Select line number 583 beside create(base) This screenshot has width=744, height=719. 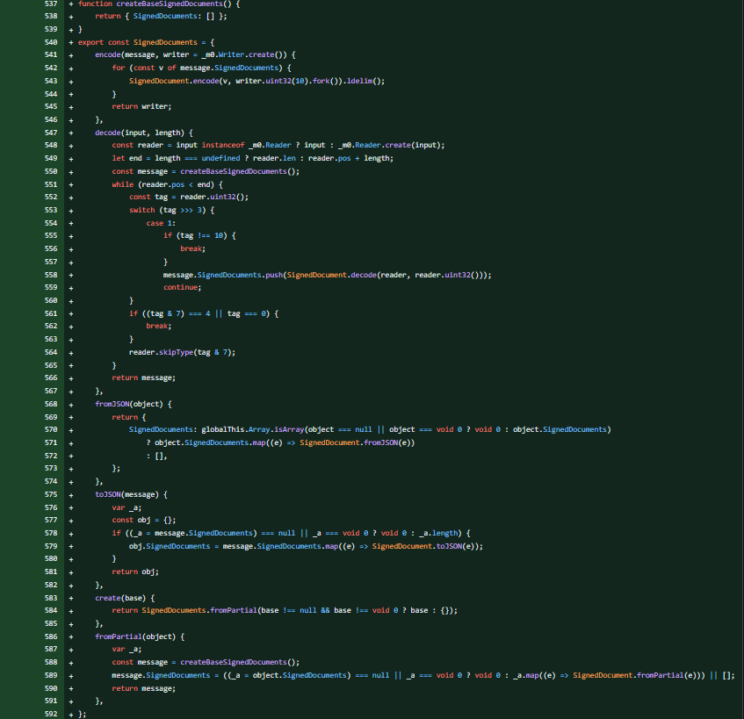pos(51,598)
